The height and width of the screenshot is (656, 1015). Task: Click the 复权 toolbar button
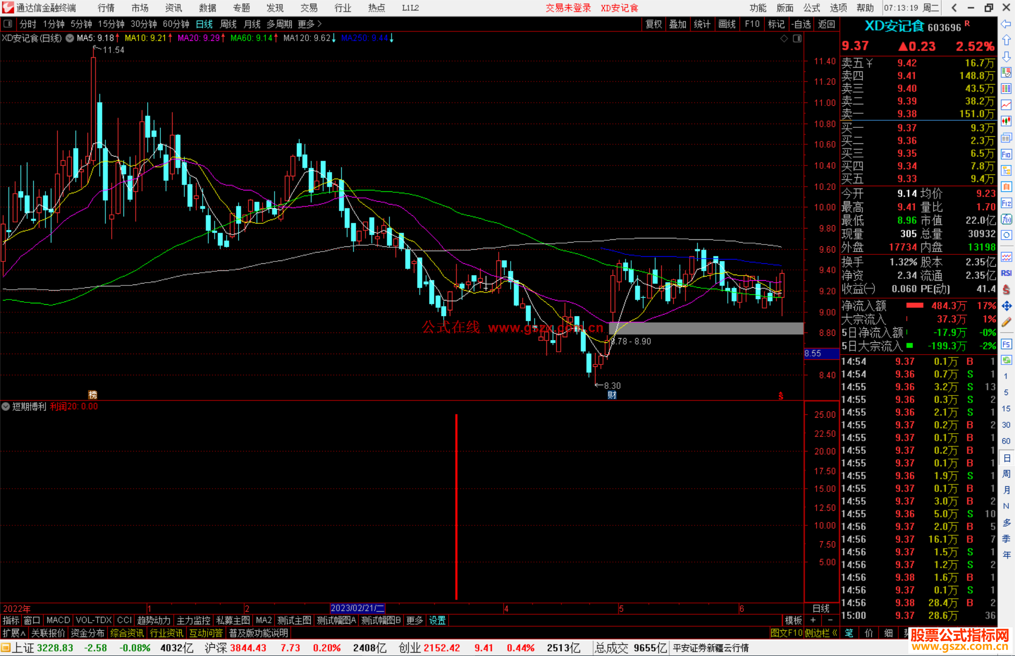tap(654, 24)
